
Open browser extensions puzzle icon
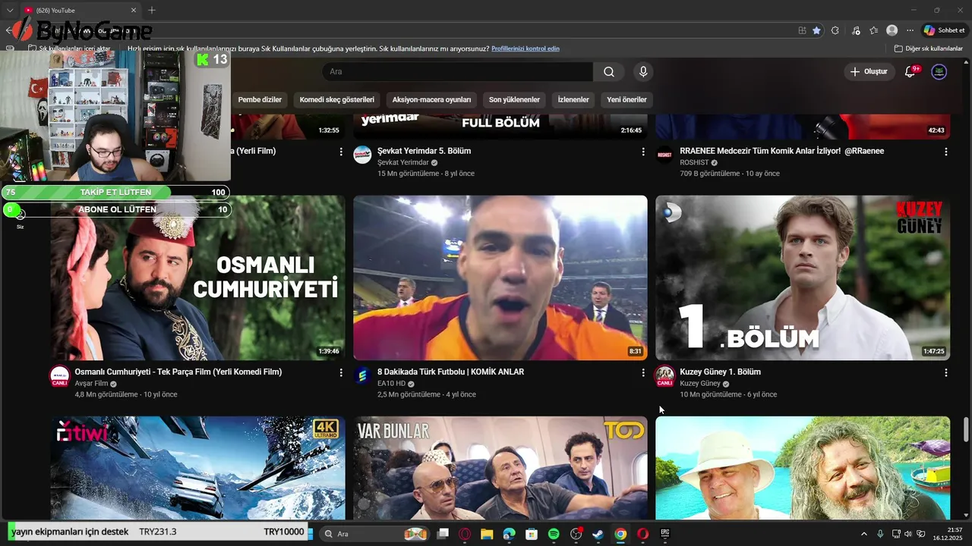pyautogui.click(x=835, y=30)
